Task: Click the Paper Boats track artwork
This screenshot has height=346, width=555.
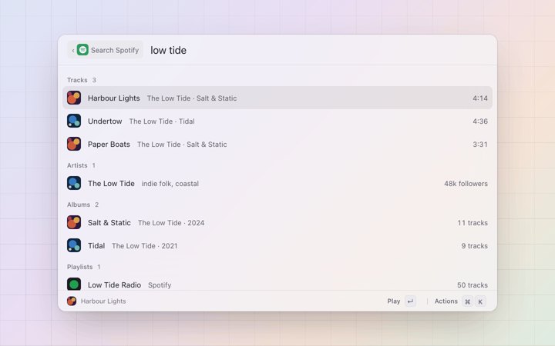Action: point(74,144)
